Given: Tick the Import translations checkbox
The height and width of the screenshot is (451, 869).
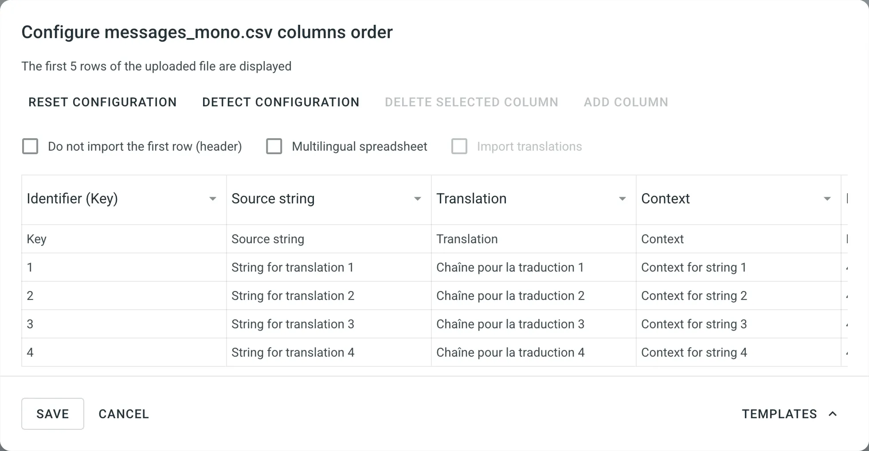Looking at the screenshot, I should [459, 146].
